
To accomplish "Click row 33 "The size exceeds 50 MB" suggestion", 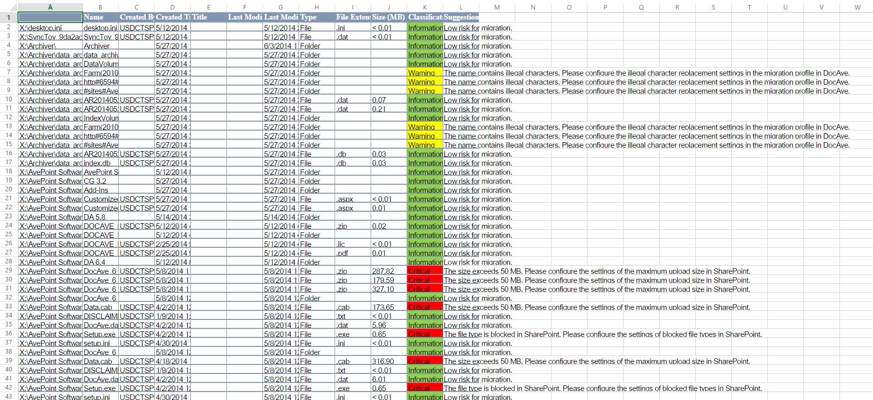I will [x=597, y=307].
